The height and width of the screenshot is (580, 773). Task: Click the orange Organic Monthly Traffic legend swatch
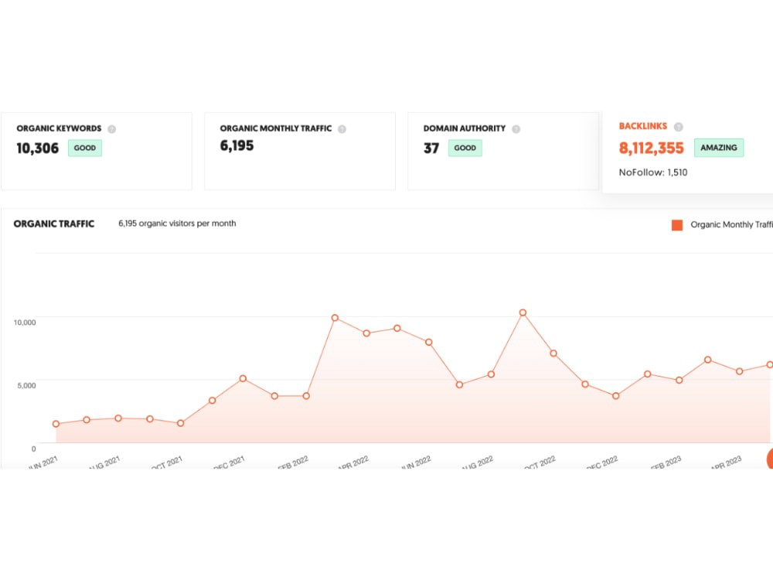[677, 225]
